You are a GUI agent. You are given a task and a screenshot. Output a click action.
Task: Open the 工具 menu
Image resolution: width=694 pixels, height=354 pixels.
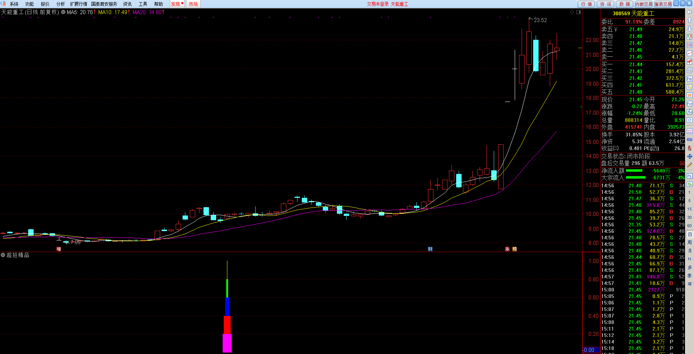point(143,4)
